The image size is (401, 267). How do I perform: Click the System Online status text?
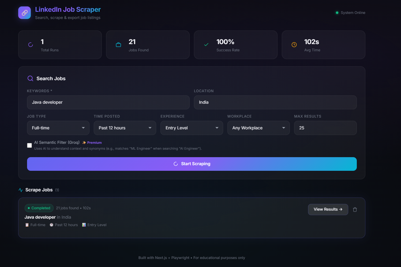point(353,13)
